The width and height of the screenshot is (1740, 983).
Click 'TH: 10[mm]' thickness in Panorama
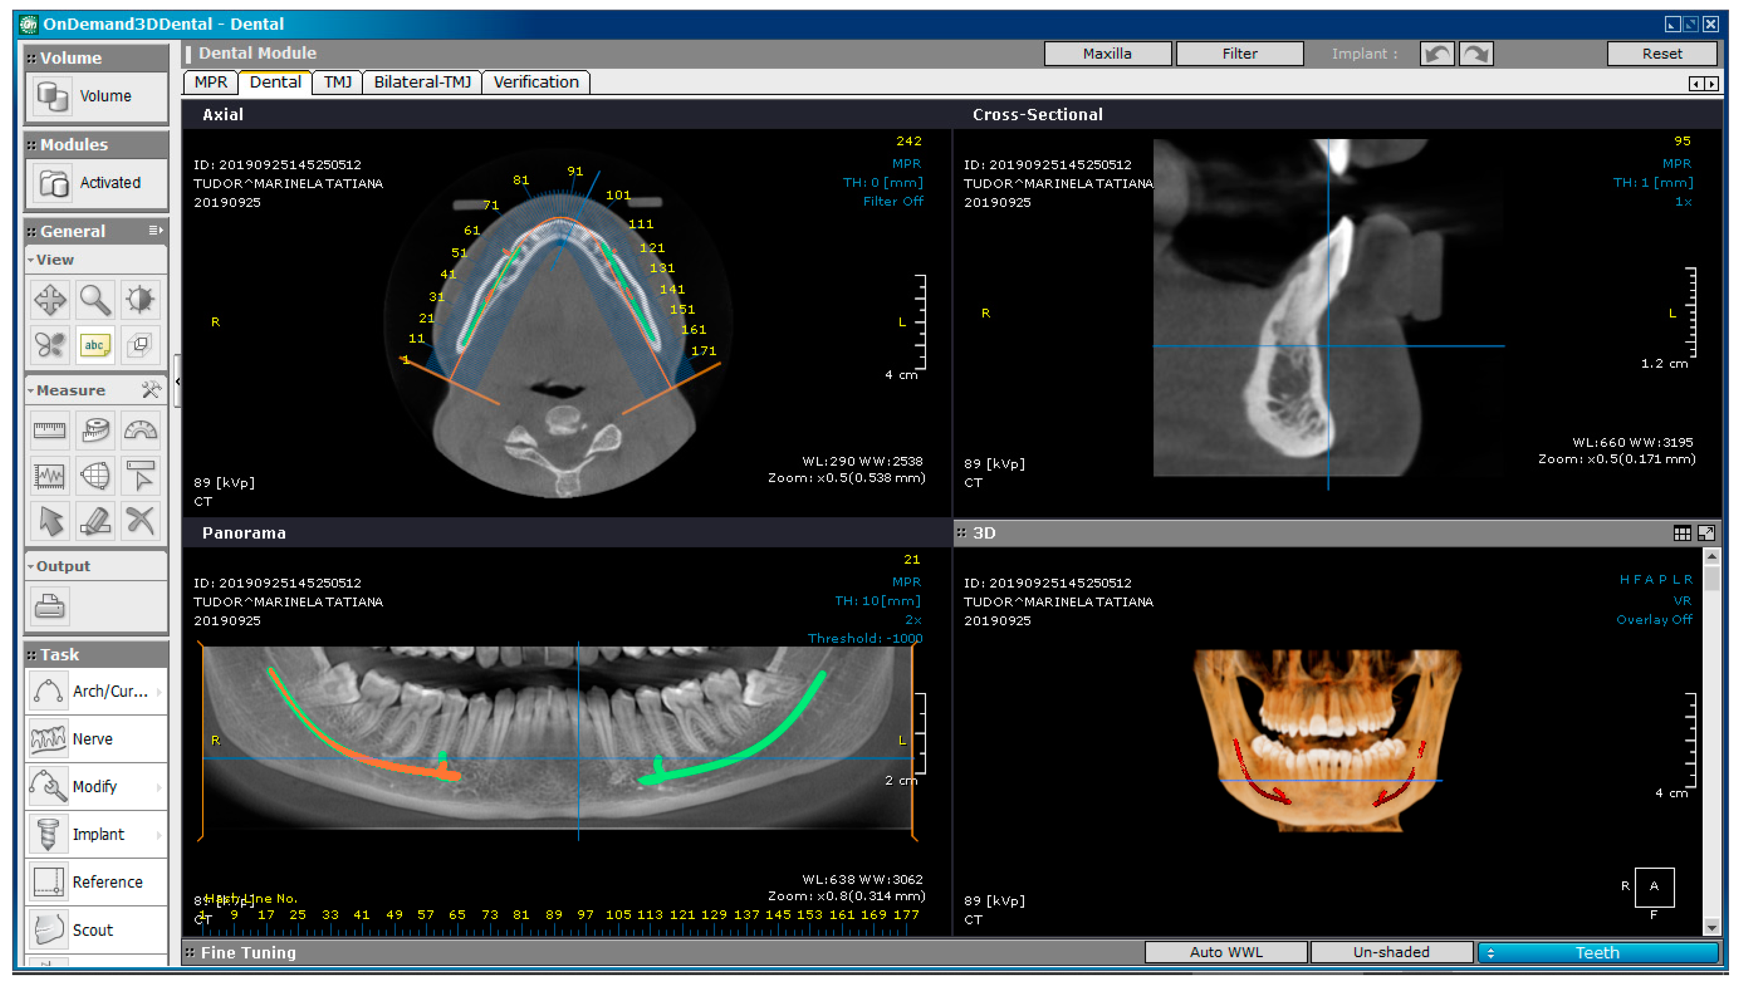point(877,601)
